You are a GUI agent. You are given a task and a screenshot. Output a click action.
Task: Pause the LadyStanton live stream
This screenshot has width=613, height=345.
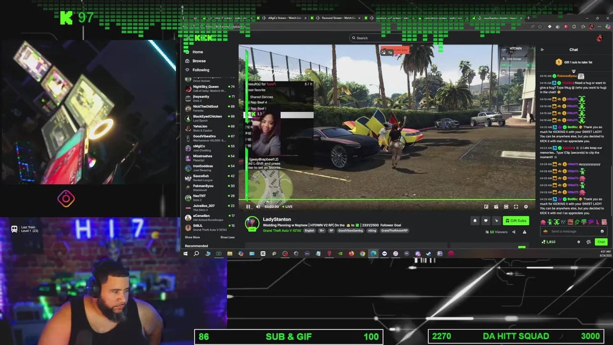tap(248, 207)
